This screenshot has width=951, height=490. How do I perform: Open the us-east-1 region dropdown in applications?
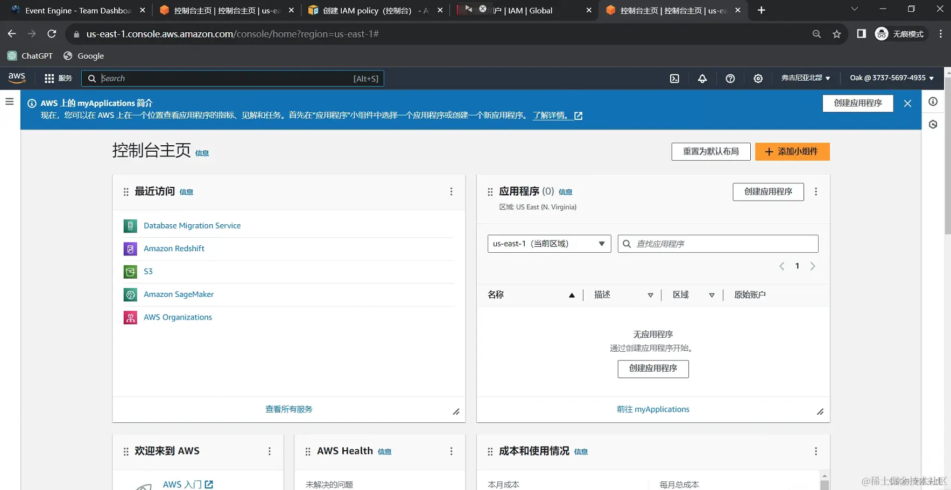549,244
